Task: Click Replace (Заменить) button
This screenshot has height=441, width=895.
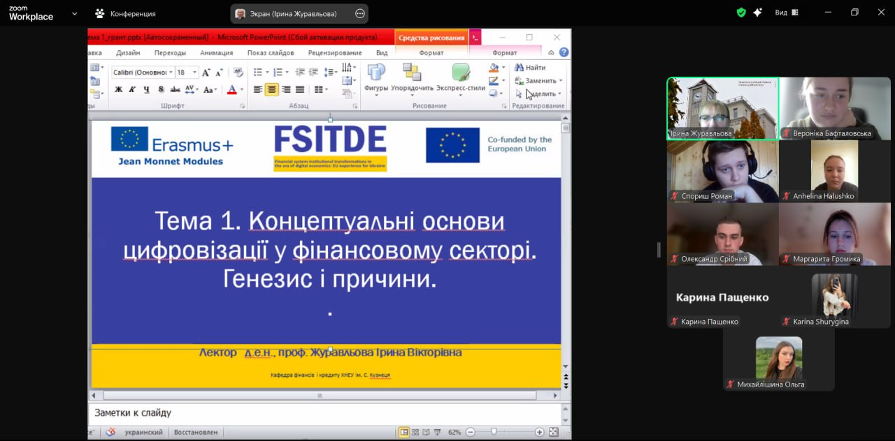Action: pyautogui.click(x=538, y=81)
